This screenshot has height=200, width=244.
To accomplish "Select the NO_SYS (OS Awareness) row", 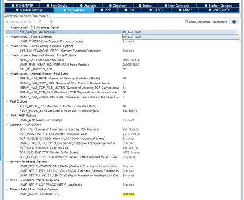I will coord(63,32).
